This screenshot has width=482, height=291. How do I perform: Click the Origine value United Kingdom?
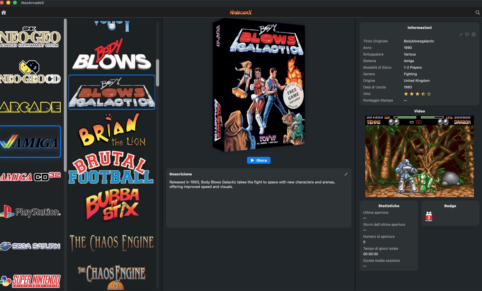coord(416,81)
